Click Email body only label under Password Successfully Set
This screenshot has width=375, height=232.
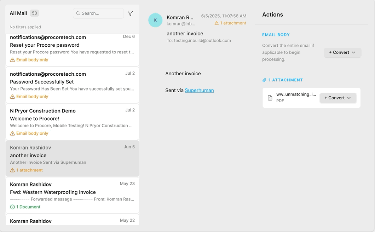coord(32,97)
